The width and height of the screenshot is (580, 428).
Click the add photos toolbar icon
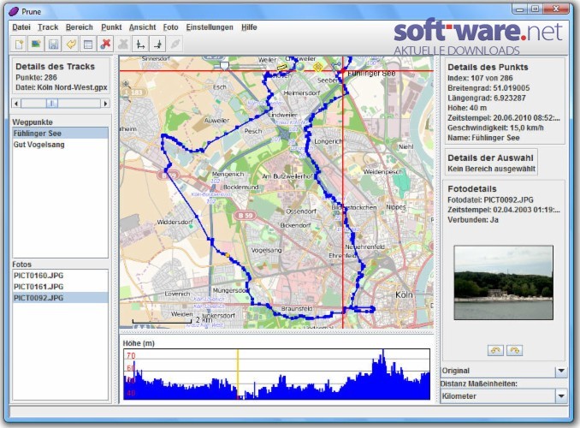coord(36,44)
